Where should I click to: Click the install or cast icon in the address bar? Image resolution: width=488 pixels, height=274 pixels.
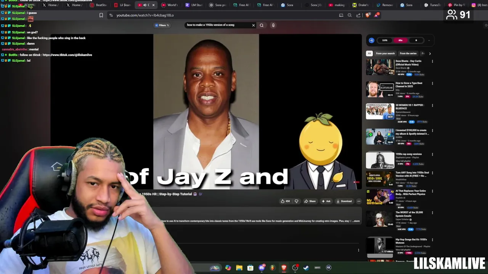(x=341, y=15)
